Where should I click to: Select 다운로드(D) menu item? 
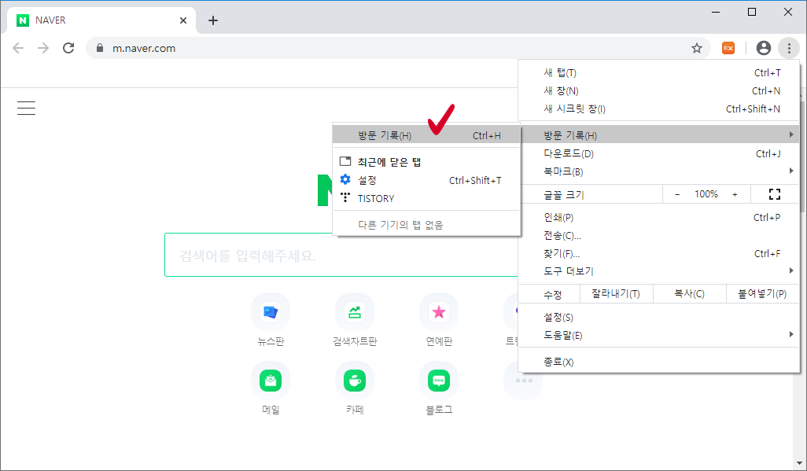(x=659, y=153)
